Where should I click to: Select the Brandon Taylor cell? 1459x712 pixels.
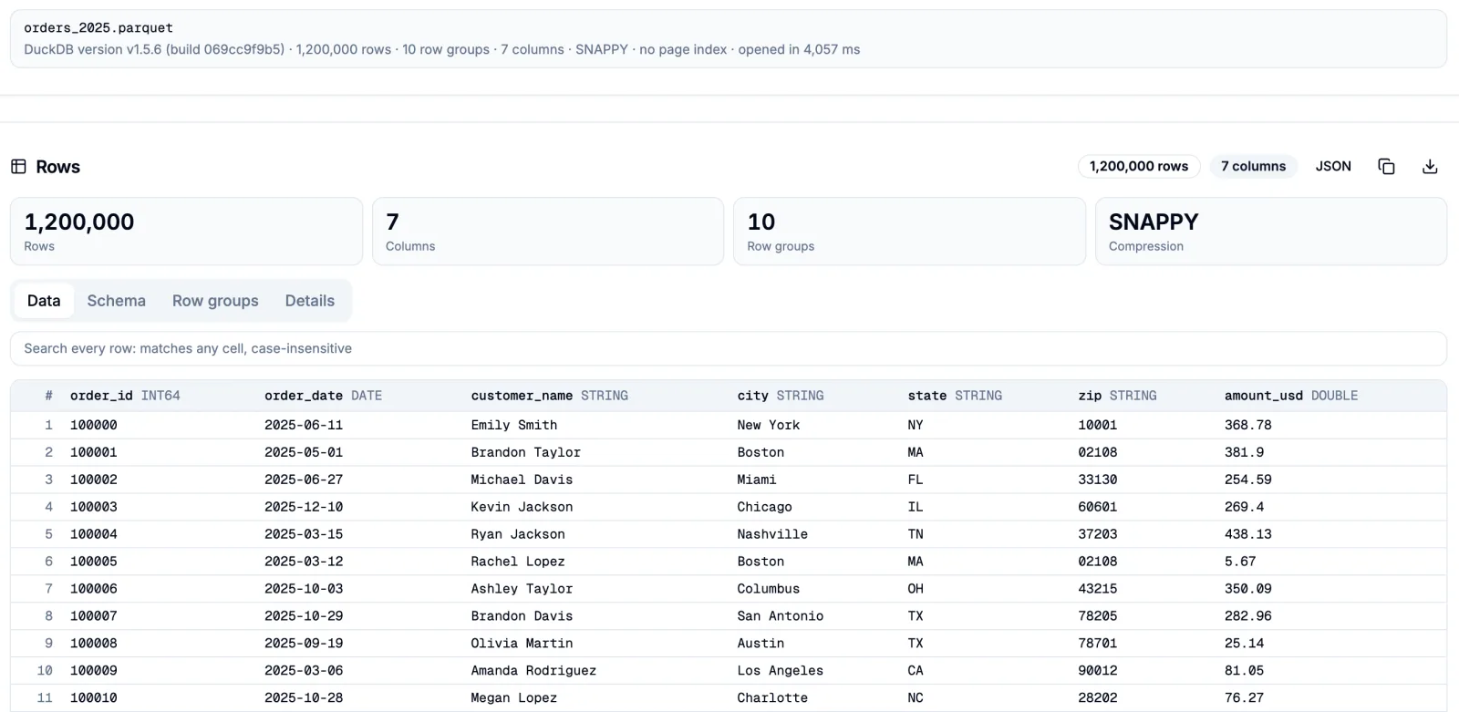[525, 452]
